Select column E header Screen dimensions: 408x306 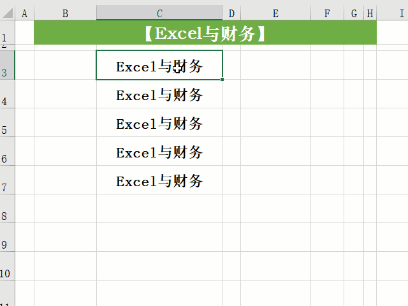click(275, 13)
